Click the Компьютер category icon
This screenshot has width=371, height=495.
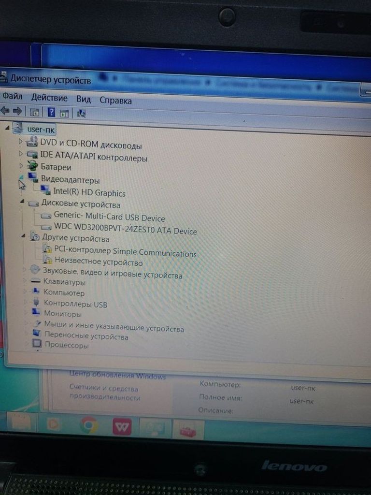[36, 291]
